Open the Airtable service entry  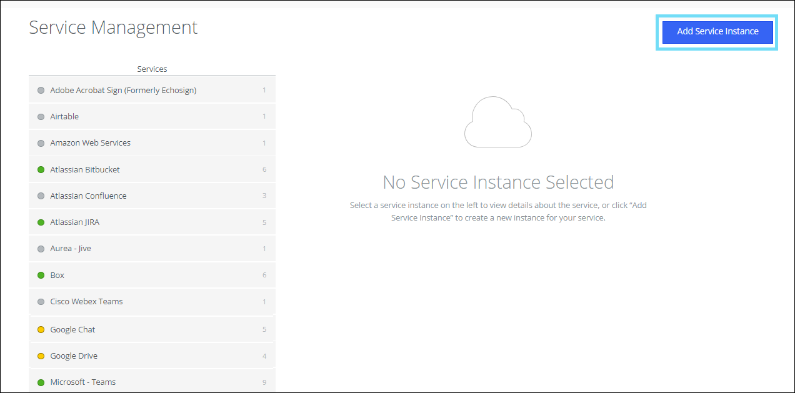pyautogui.click(x=64, y=117)
